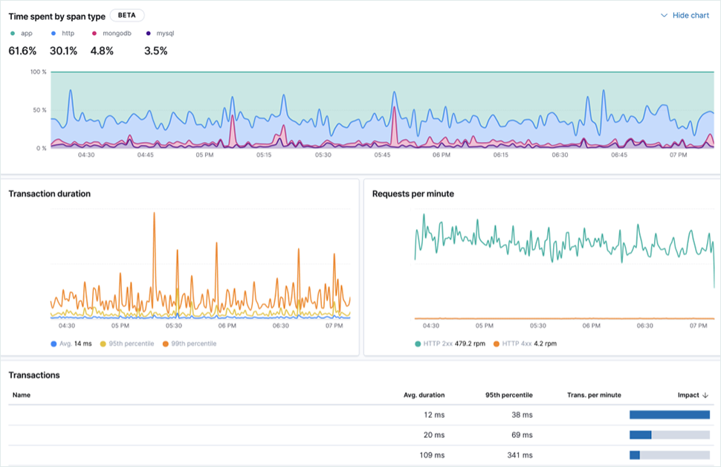Collapse the chart with Hide chart chevron
The height and width of the screenshot is (467, 721).
pyautogui.click(x=664, y=16)
